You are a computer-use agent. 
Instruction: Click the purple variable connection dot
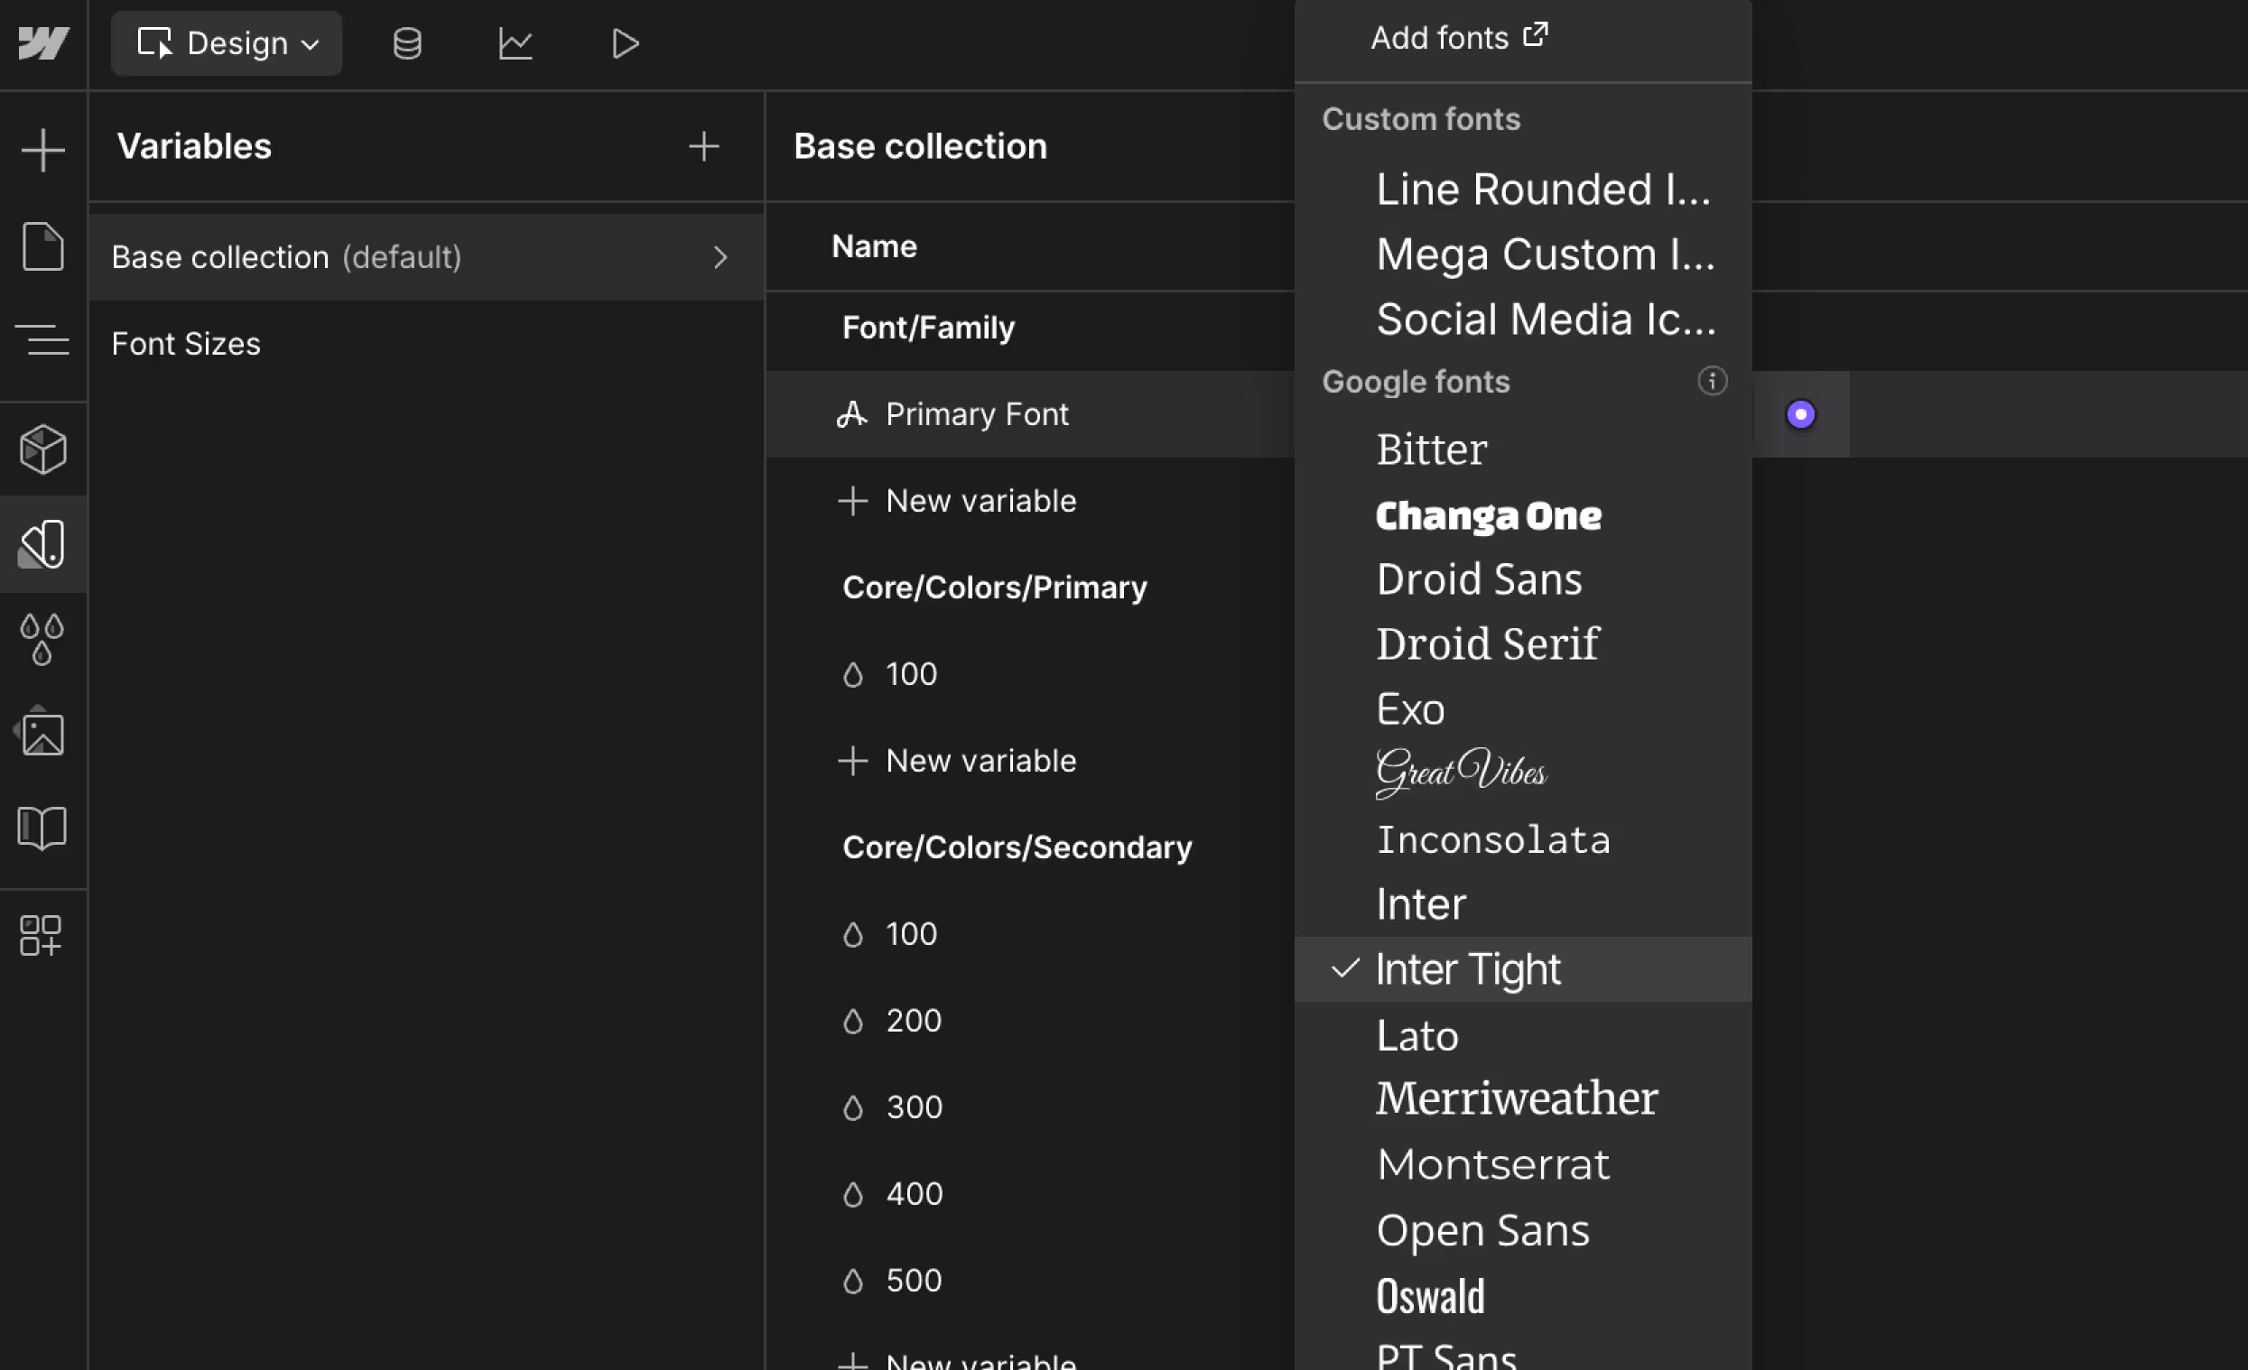pos(1800,414)
